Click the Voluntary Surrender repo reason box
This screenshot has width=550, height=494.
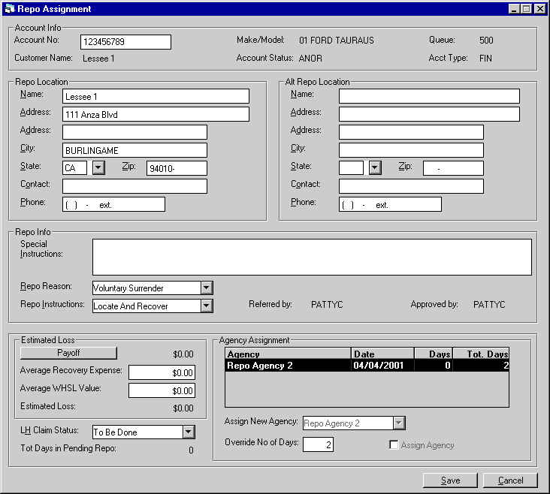pos(147,288)
